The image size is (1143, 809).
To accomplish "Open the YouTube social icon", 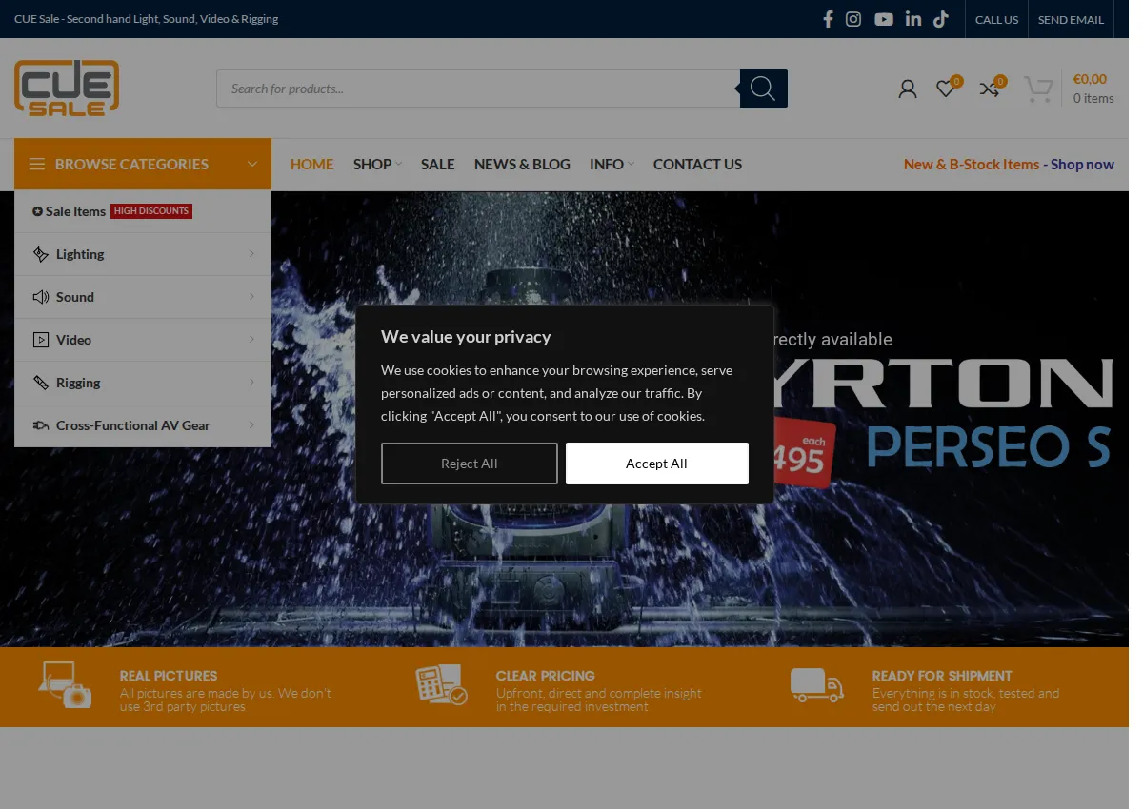I will pos(884,19).
